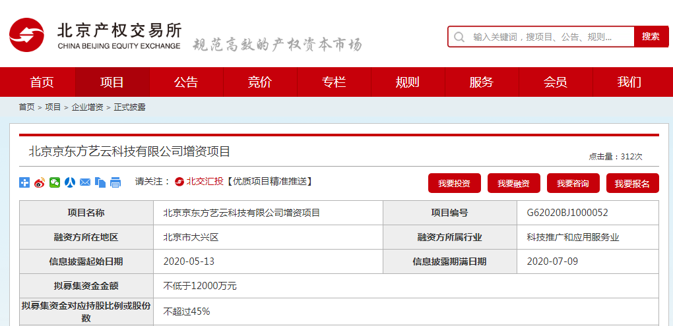Click the 拟募集资金金额 header cell

(x=86, y=286)
